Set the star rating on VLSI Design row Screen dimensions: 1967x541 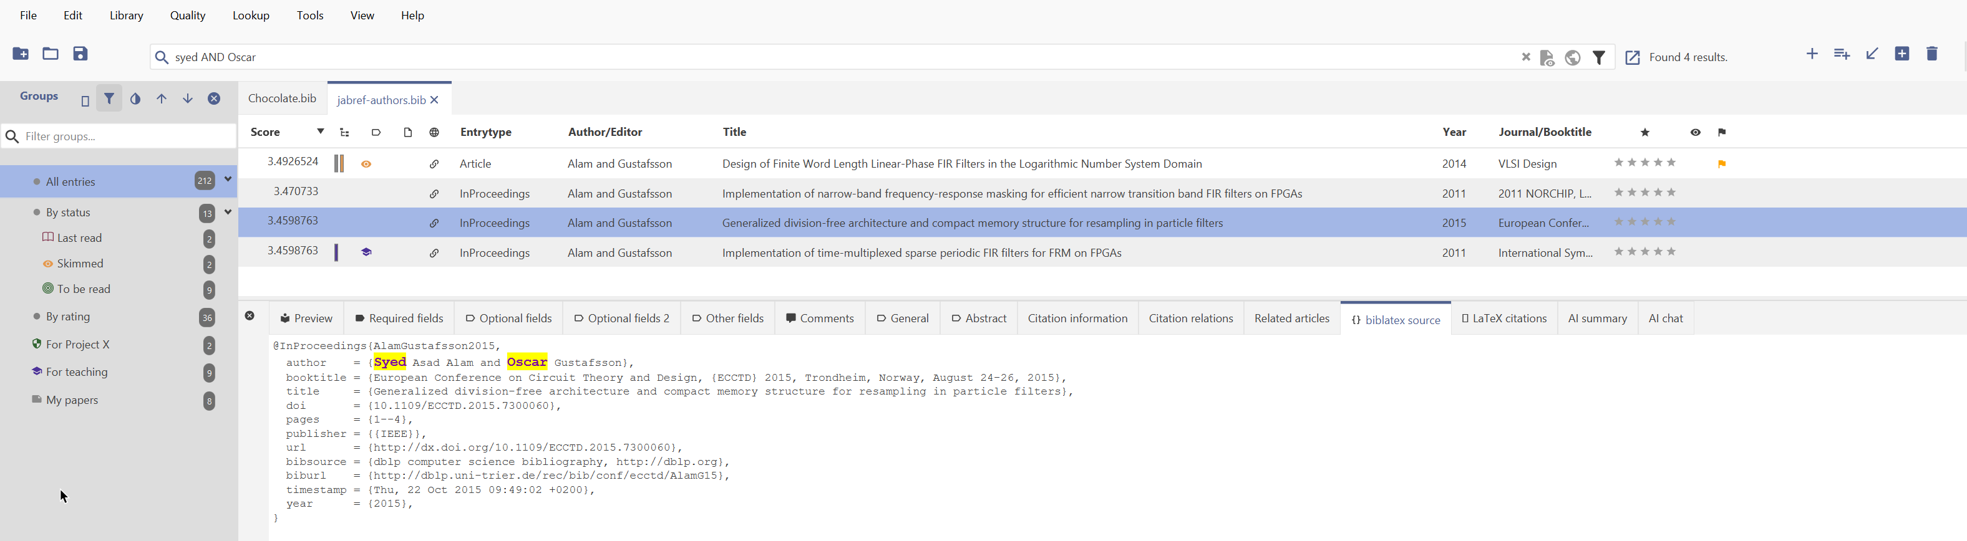tap(1644, 163)
